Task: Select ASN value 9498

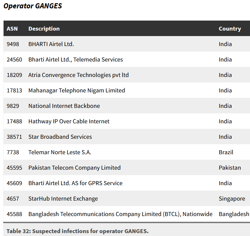Action: tap(13, 44)
